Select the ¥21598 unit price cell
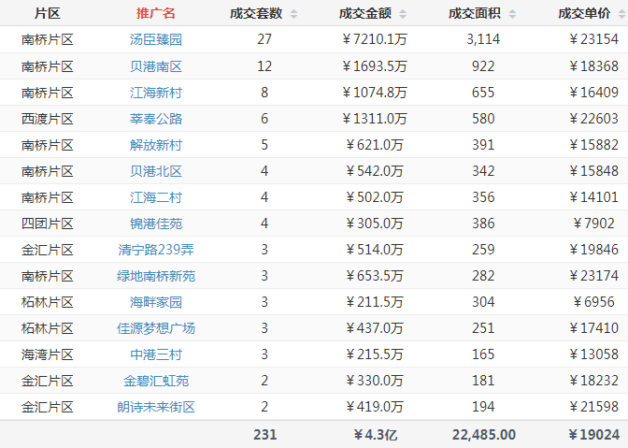Screen dimensions: 628x448 coord(593,407)
